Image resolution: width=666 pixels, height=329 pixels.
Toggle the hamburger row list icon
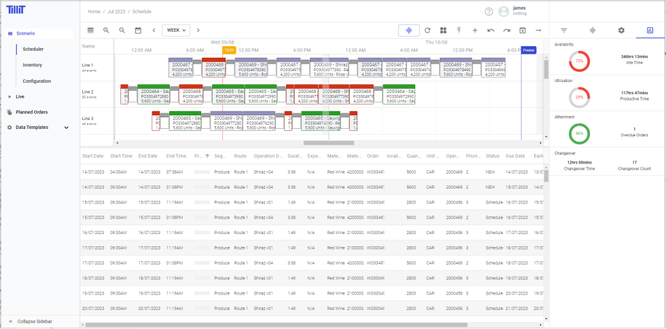pos(90,31)
